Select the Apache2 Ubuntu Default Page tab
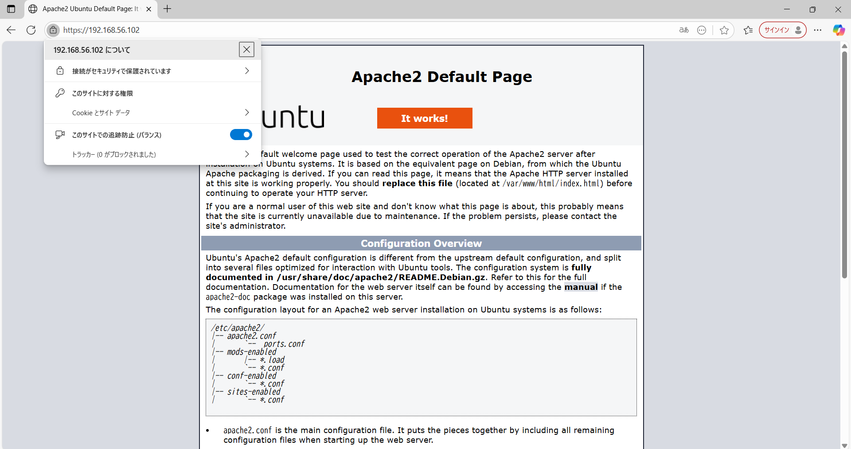The image size is (851, 449). 89,9
